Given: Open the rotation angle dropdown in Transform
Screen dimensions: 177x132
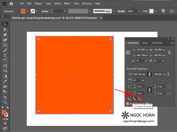Looking at the screenshot, I should 146,61.
